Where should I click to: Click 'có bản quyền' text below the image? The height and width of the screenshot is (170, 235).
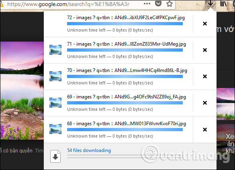(x=18, y=150)
